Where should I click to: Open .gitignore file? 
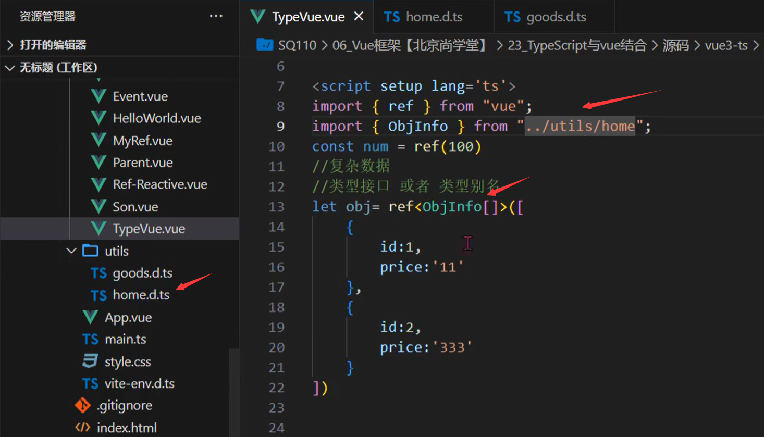125,405
